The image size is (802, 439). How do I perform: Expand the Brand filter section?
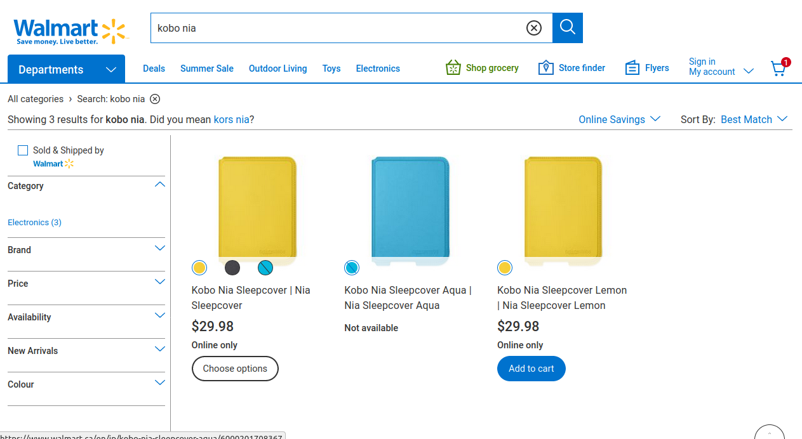(x=159, y=249)
